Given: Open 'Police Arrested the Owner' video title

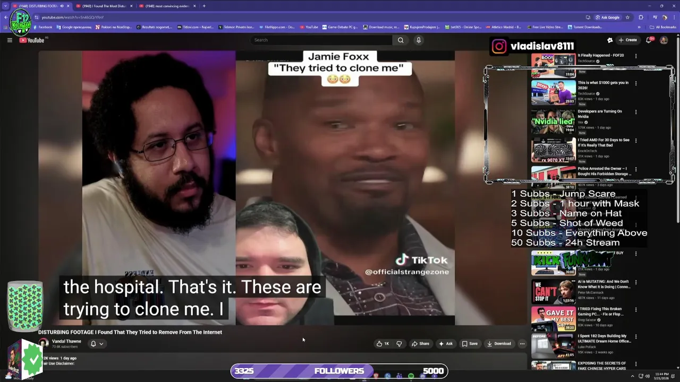Looking at the screenshot, I should pos(604,171).
